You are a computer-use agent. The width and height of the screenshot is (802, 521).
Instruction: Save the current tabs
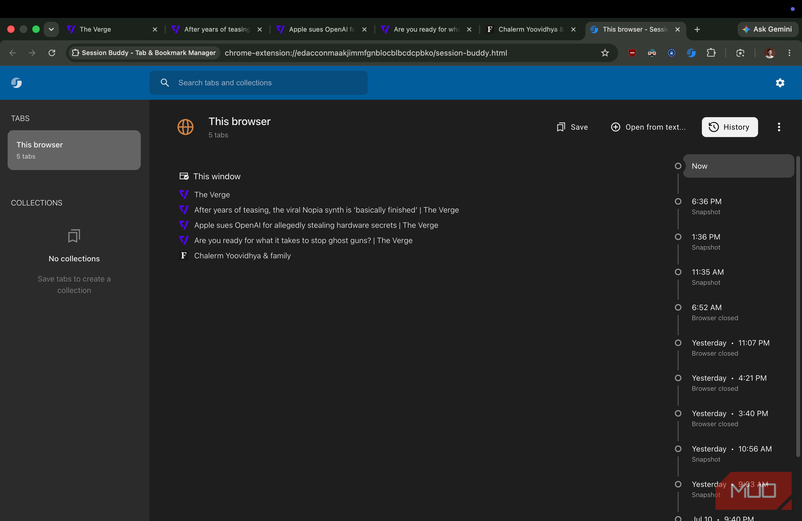[x=572, y=127]
